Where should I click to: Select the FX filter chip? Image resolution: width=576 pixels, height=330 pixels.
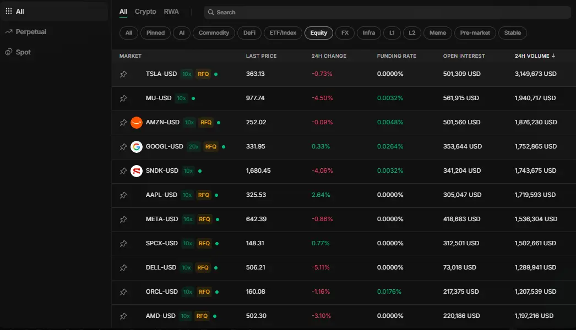point(345,32)
